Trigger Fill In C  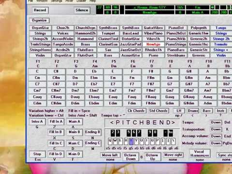56,143
